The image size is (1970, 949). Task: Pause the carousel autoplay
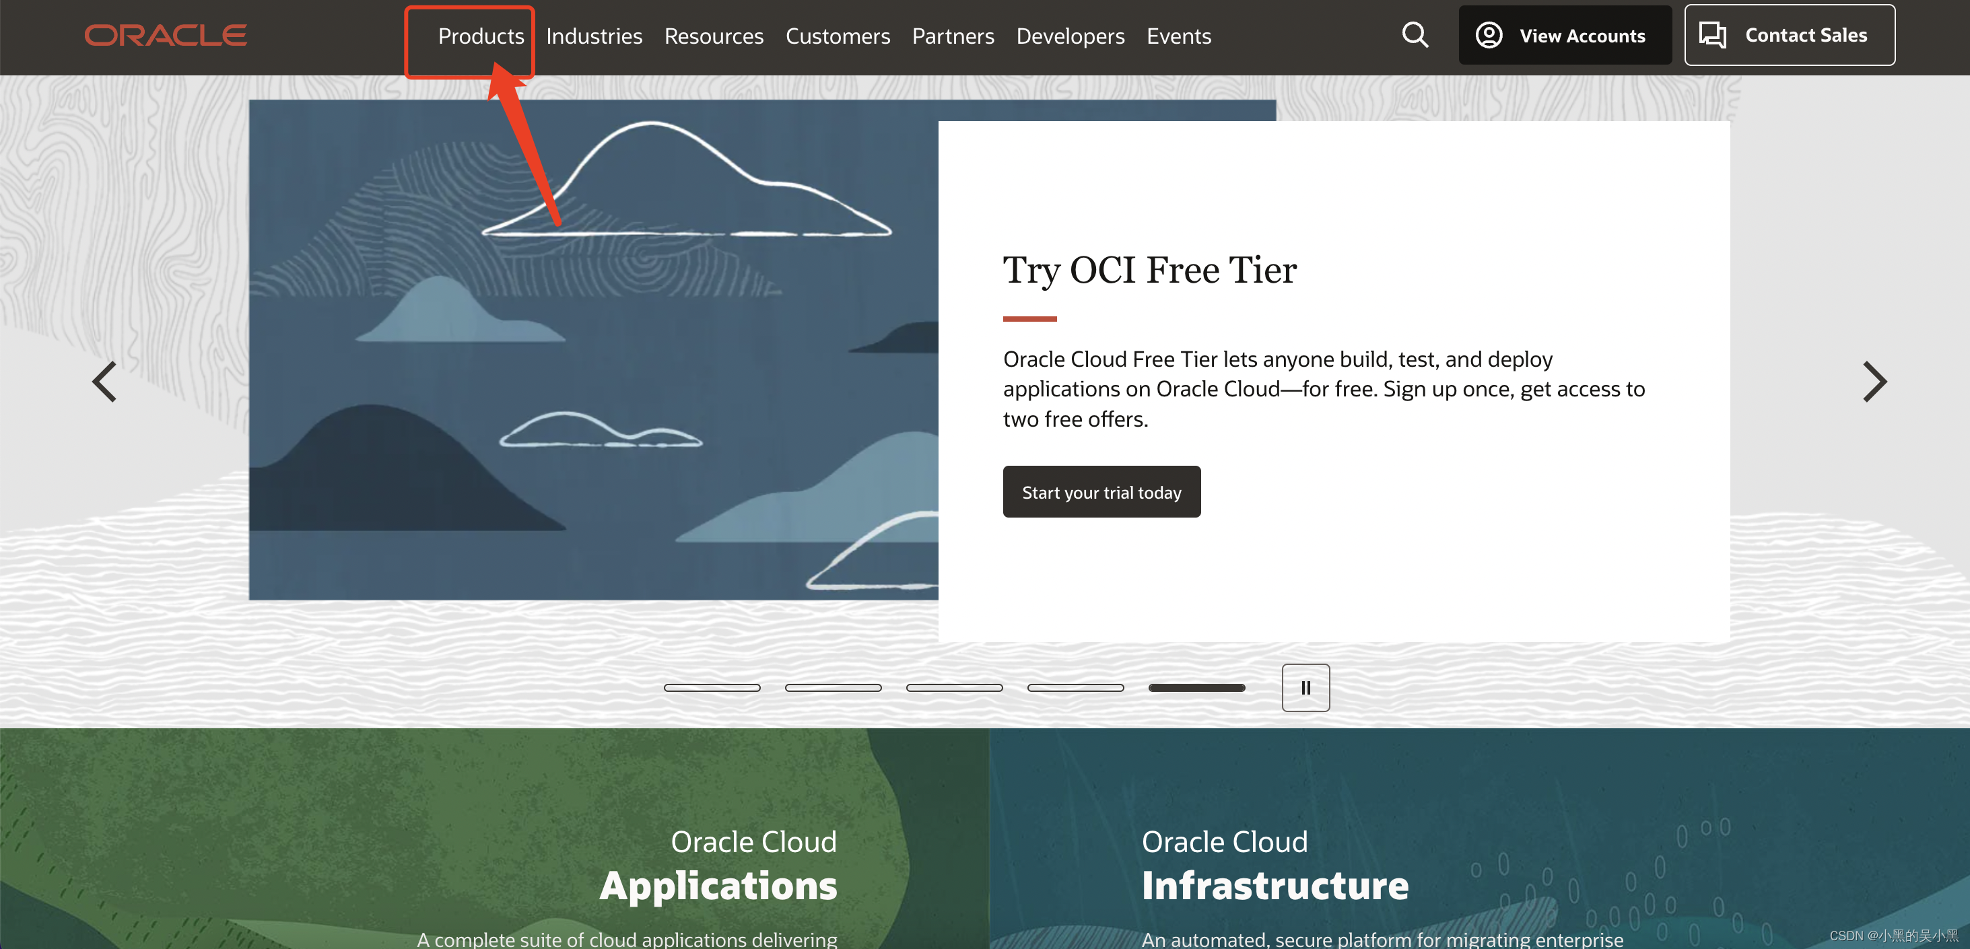click(x=1305, y=687)
